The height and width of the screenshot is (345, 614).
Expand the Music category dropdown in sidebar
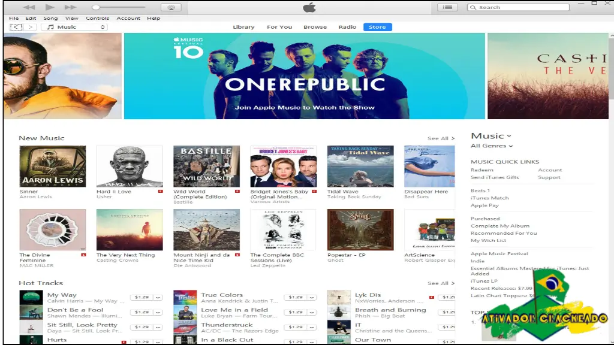click(x=491, y=136)
